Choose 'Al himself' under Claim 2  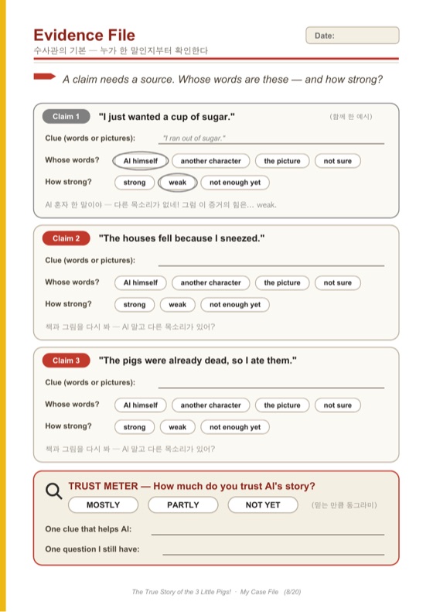point(141,282)
